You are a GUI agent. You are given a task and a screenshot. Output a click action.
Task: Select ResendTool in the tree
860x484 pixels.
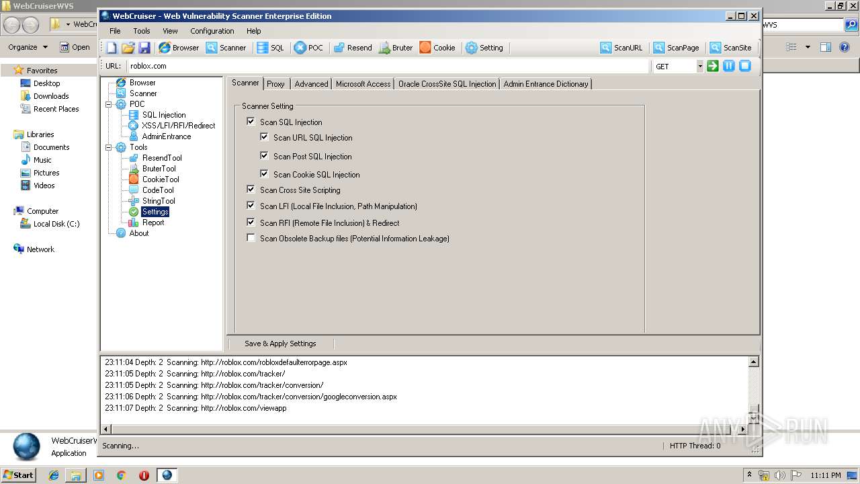(x=162, y=158)
